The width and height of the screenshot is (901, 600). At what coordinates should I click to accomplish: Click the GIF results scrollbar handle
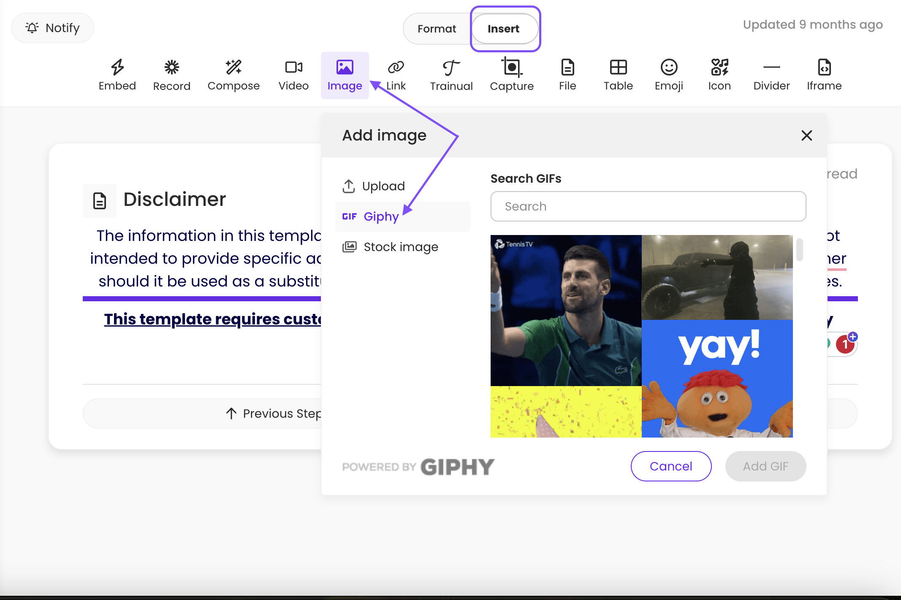point(799,250)
